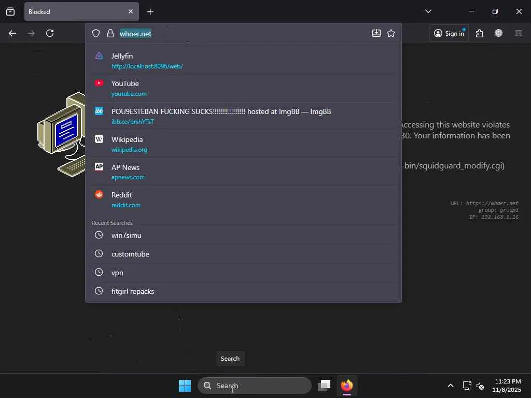Click the AP News favicon
Image resolution: width=531 pixels, height=398 pixels.
(99, 167)
